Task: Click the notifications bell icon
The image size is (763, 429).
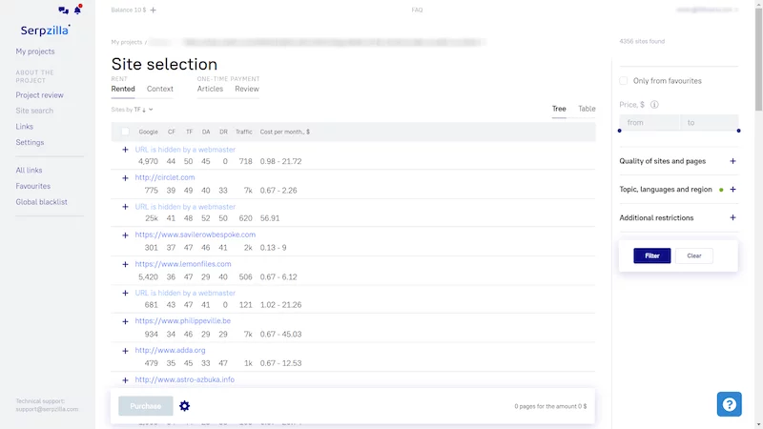Action: [77, 10]
